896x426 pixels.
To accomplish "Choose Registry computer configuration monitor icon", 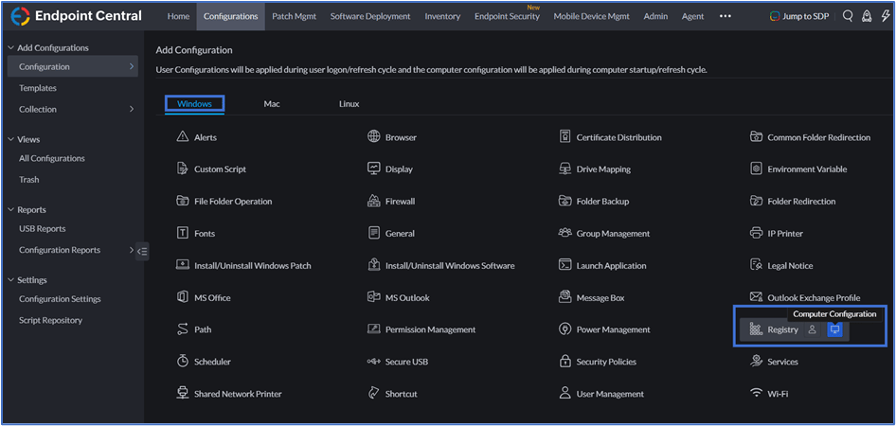I will [834, 329].
